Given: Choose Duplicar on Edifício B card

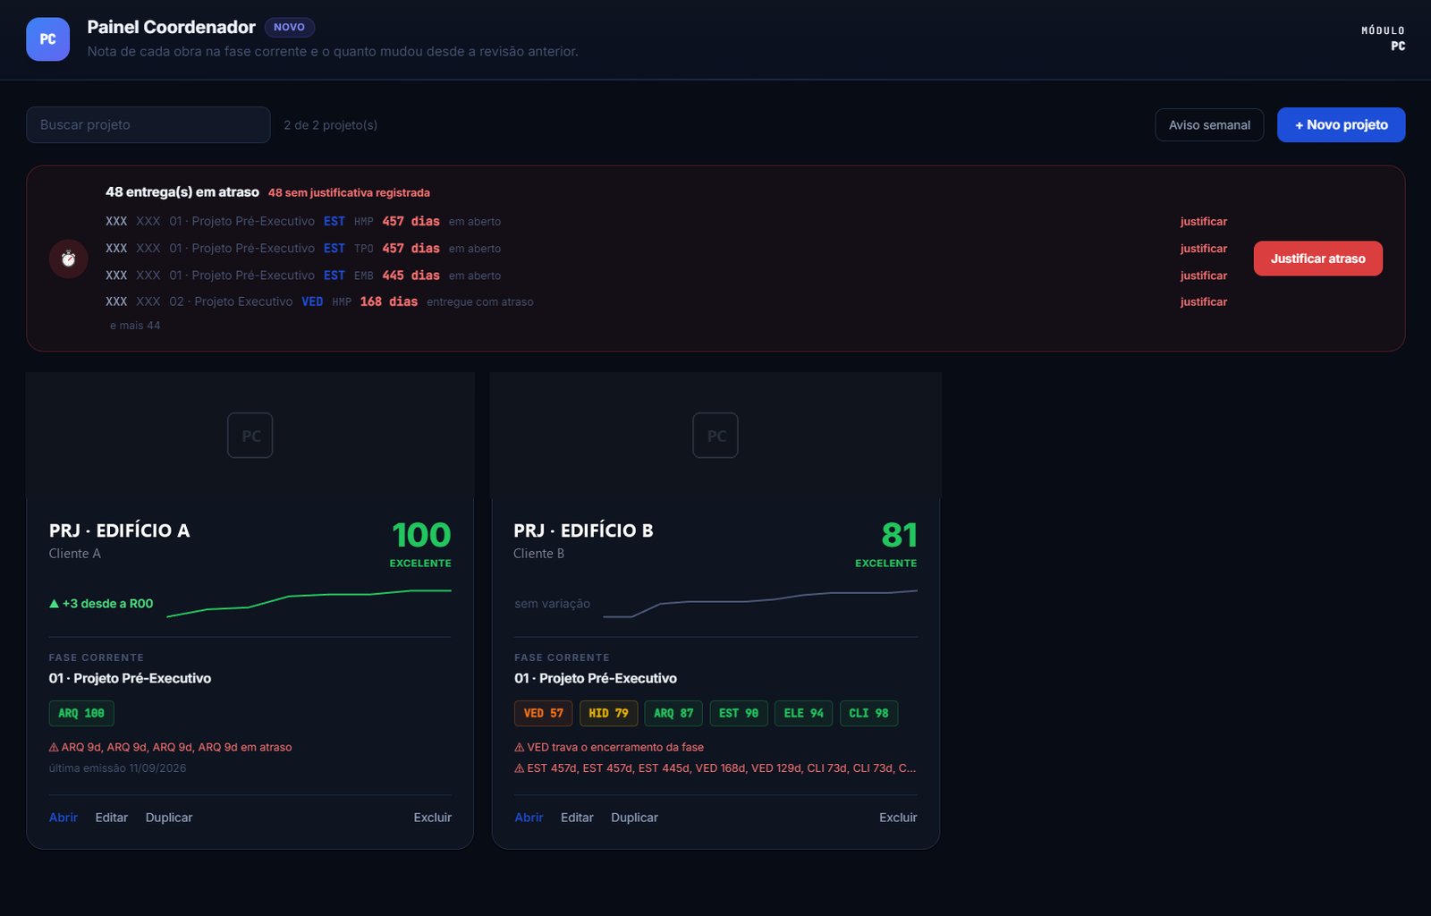Looking at the screenshot, I should coord(634,818).
